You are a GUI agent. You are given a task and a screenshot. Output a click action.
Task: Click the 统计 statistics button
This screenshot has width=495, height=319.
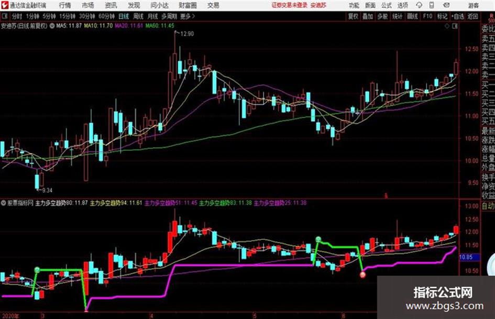pyautogui.click(x=397, y=16)
